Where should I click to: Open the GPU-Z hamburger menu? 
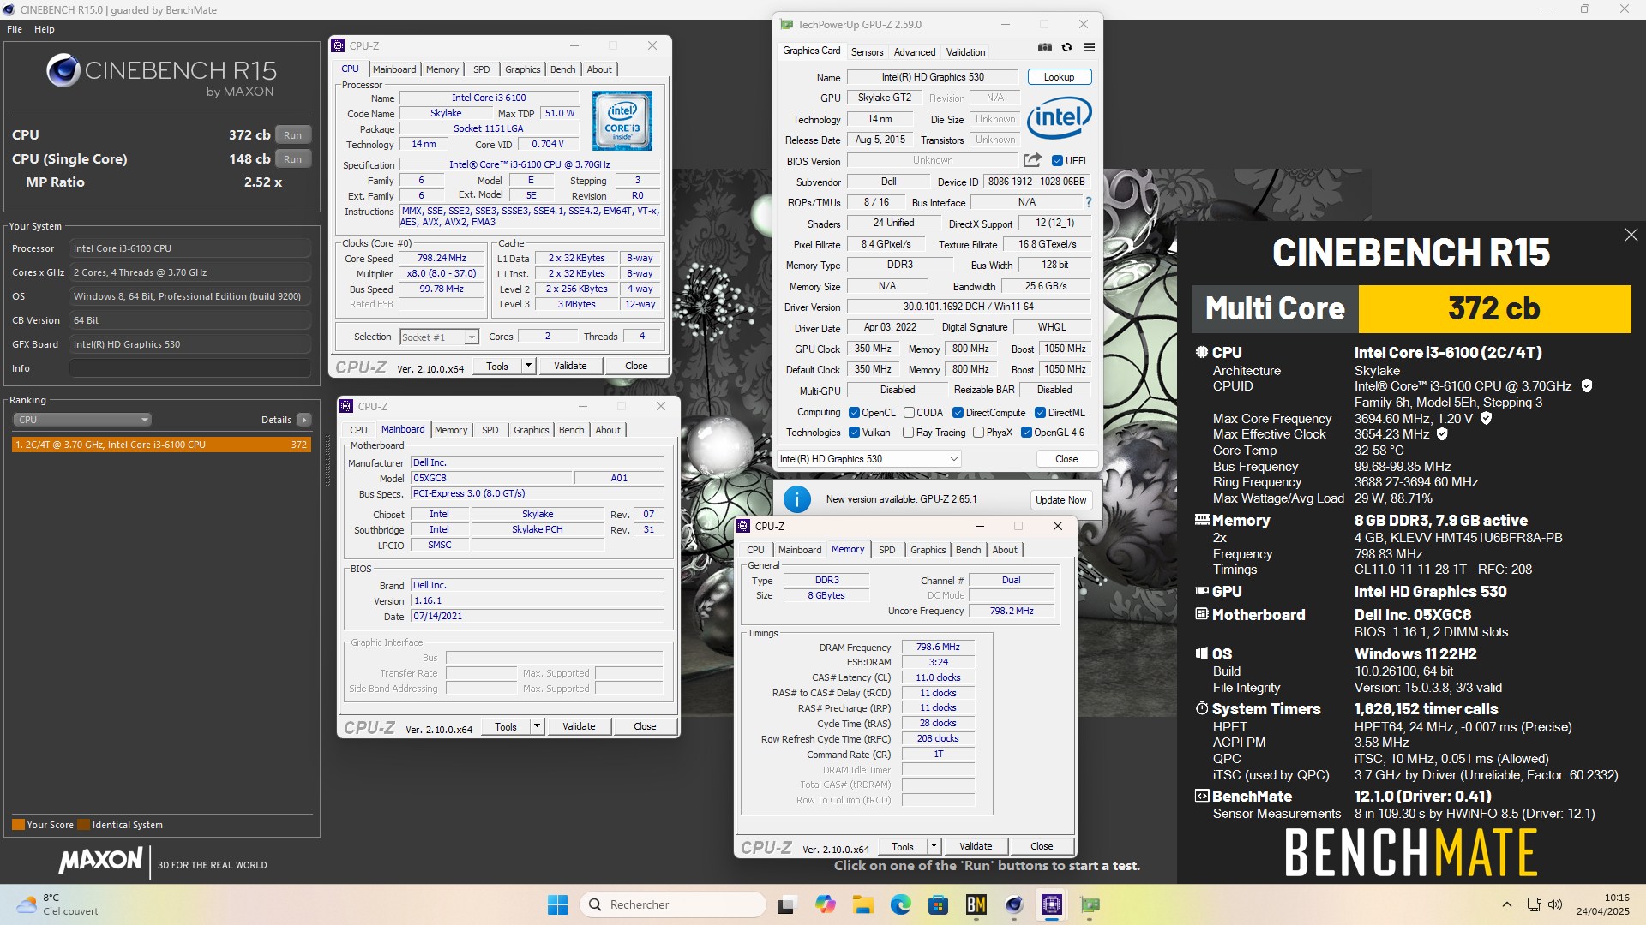(1089, 48)
